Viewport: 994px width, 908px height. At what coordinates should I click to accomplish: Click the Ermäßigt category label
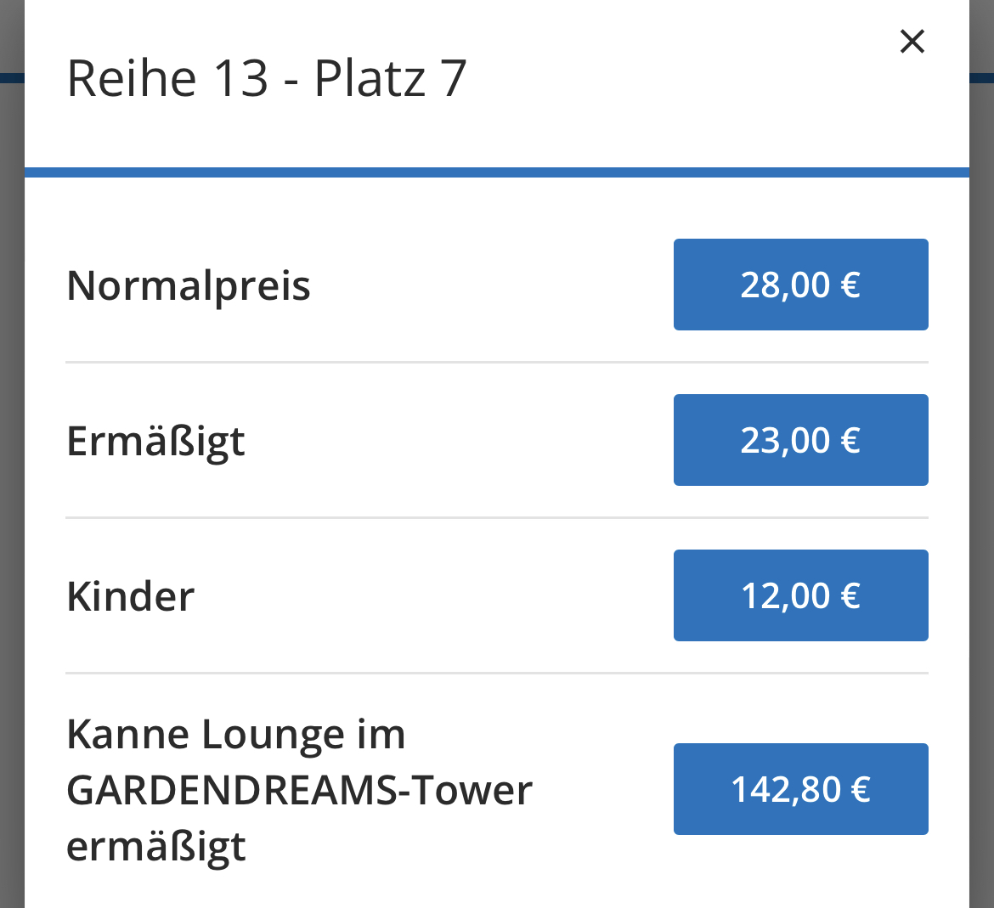[155, 442]
